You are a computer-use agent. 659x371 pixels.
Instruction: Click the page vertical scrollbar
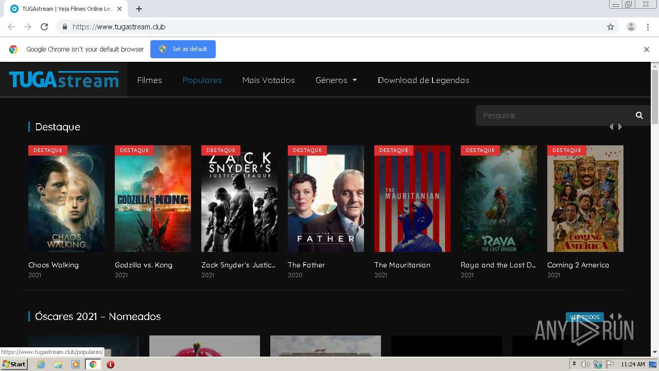point(655,97)
